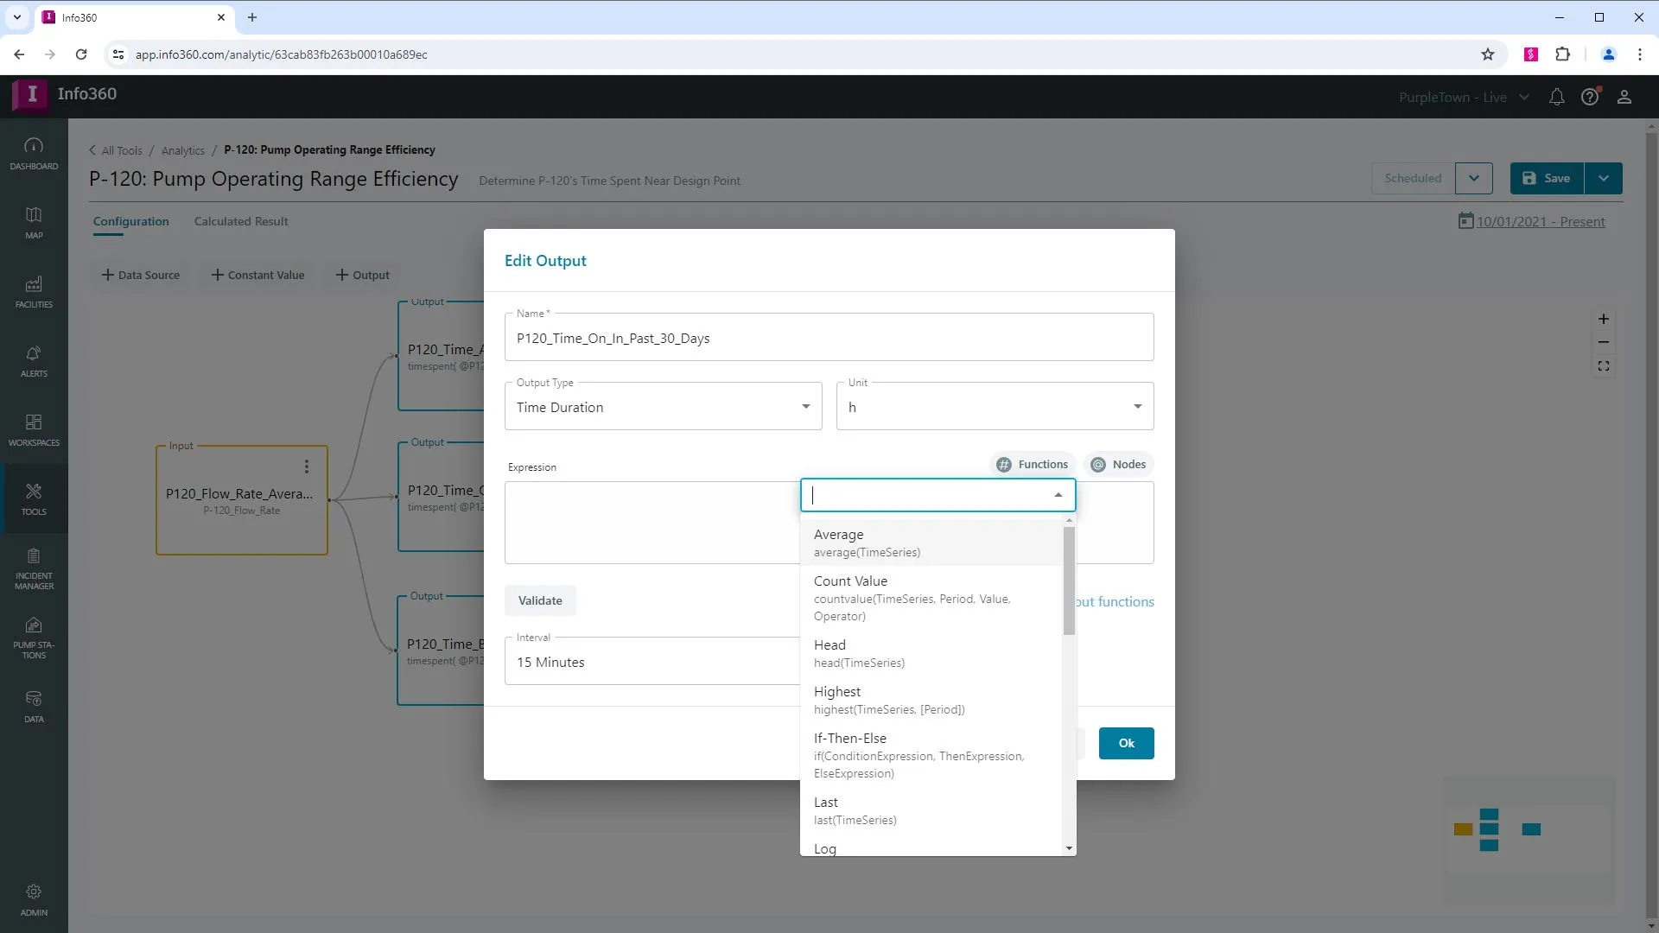The width and height of the screenshot is (1659, 933).
Task: Open the notifications bell
Action: pos(1556,97)
